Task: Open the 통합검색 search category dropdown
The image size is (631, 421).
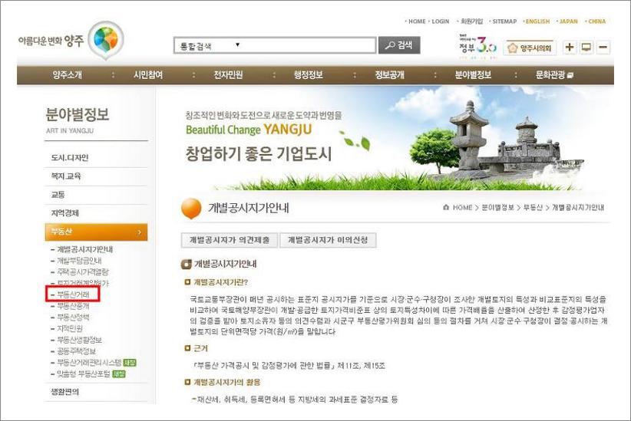Action: (x=210, y=45)
